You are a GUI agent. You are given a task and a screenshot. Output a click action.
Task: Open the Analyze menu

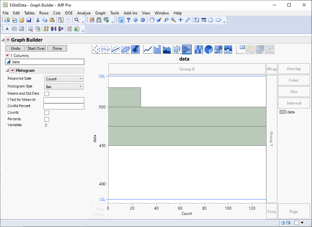84,13
